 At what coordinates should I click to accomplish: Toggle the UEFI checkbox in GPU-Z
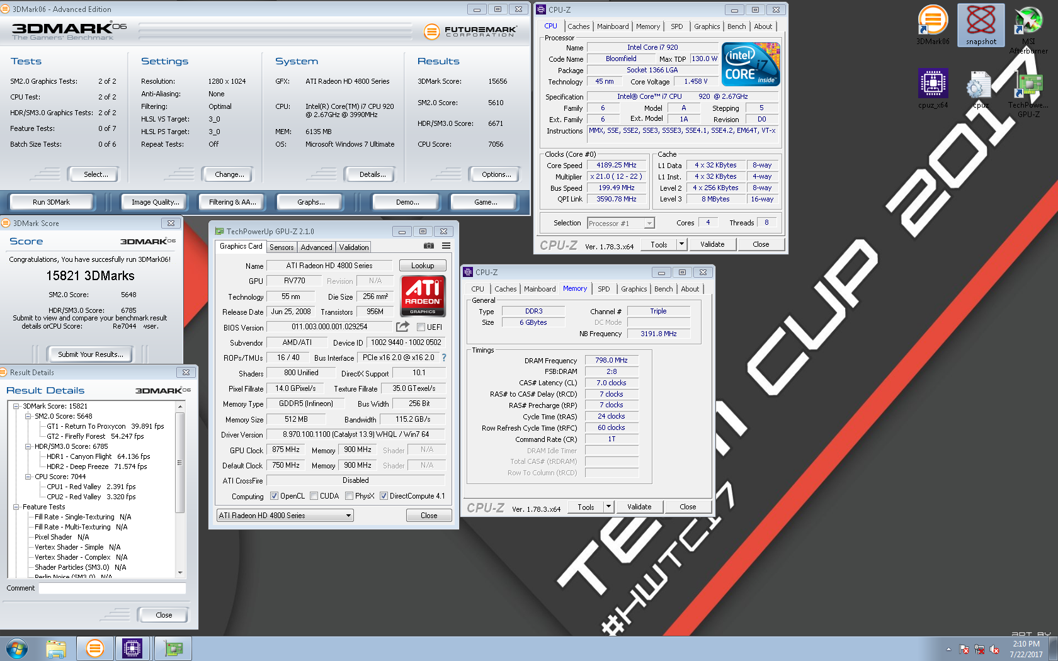[421, 327]
